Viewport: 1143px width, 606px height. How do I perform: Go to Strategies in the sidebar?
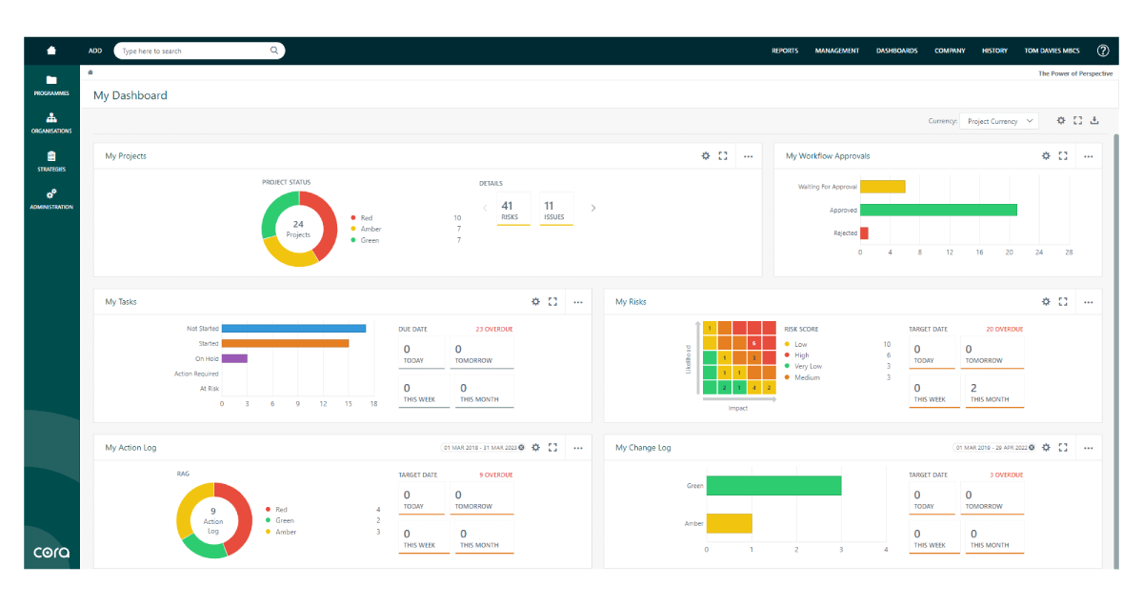[x=51, y=160]
